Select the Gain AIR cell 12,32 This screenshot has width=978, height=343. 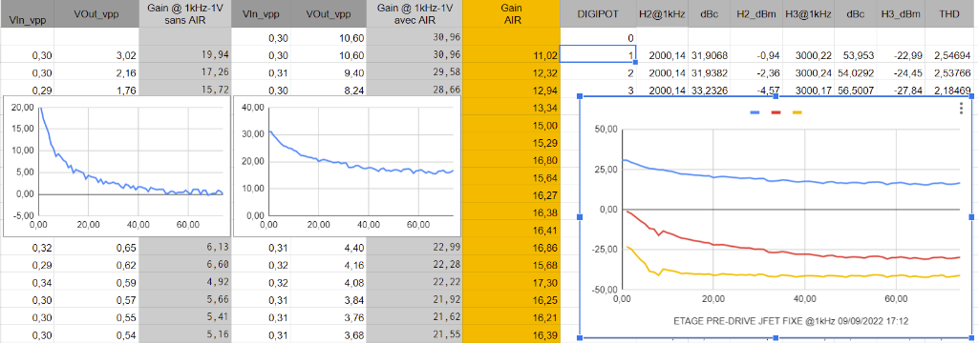coord(512,72)
